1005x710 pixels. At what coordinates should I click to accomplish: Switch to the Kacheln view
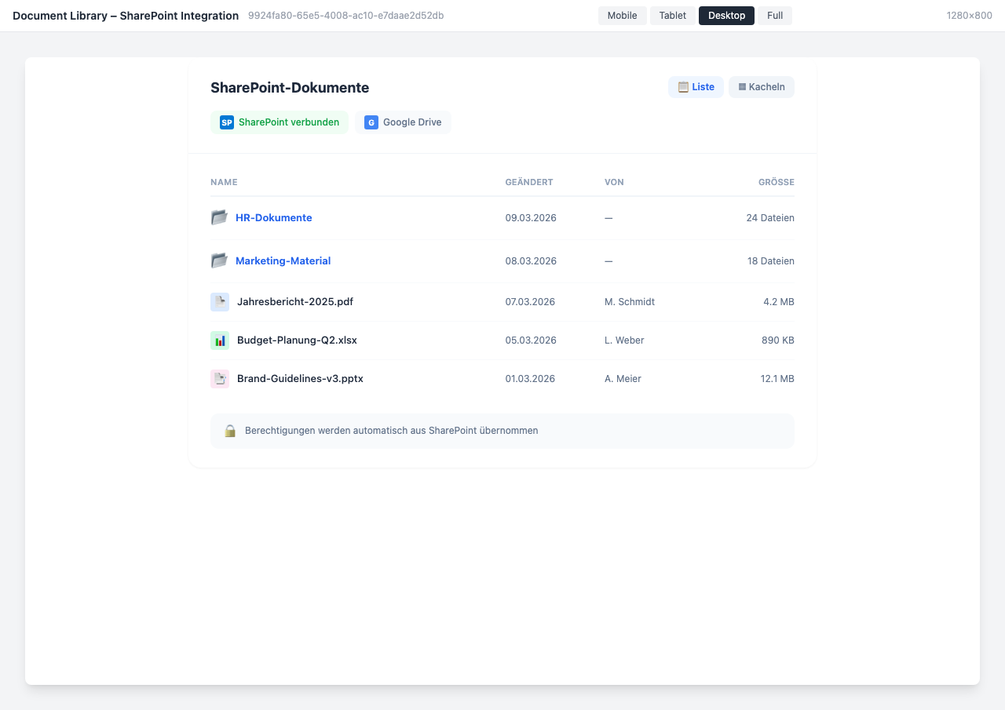point(761,86)
